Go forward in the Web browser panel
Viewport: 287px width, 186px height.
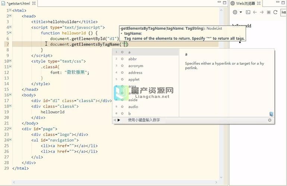pos(262,12)
